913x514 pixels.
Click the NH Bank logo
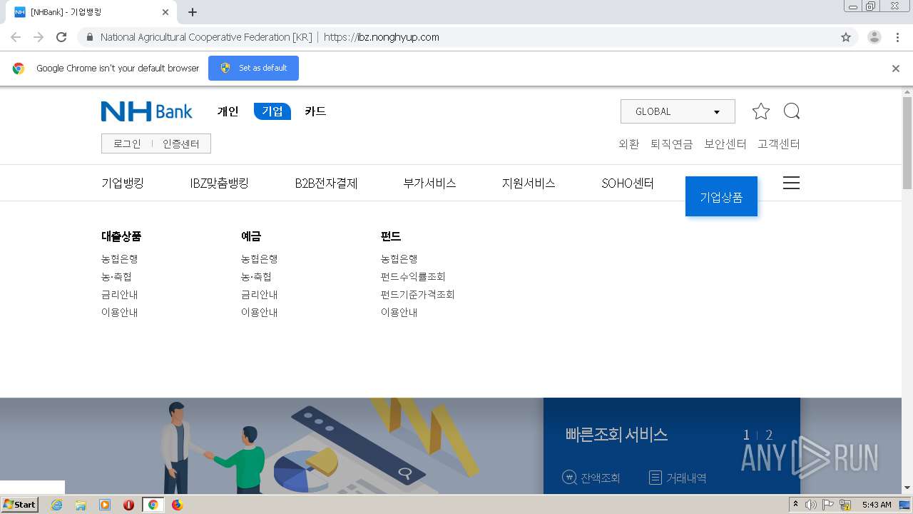tap(147, 111)
